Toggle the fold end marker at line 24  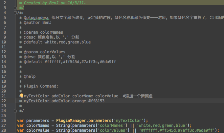pyautogui.click(x=15, y=111)
